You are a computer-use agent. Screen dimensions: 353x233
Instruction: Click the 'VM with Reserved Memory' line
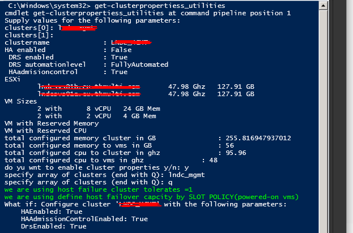tap(52, 124)
